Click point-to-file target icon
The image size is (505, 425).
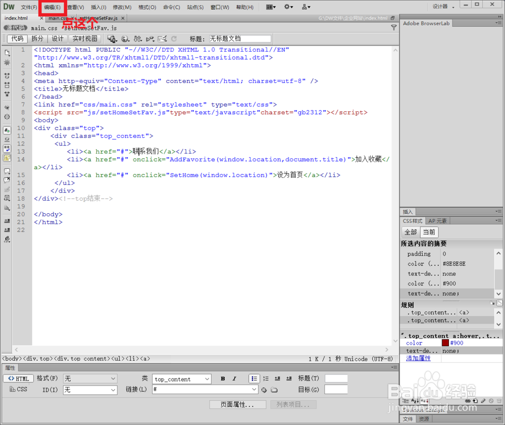click(x=264, y=390)
